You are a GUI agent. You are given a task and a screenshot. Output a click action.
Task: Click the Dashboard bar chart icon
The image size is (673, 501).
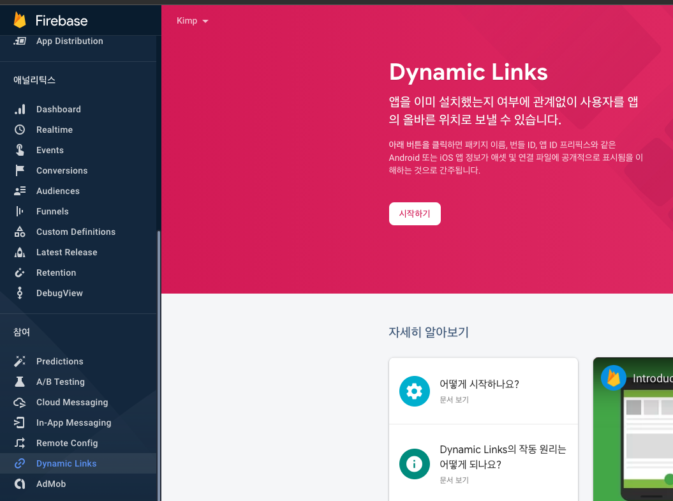(x=20, y=110)
